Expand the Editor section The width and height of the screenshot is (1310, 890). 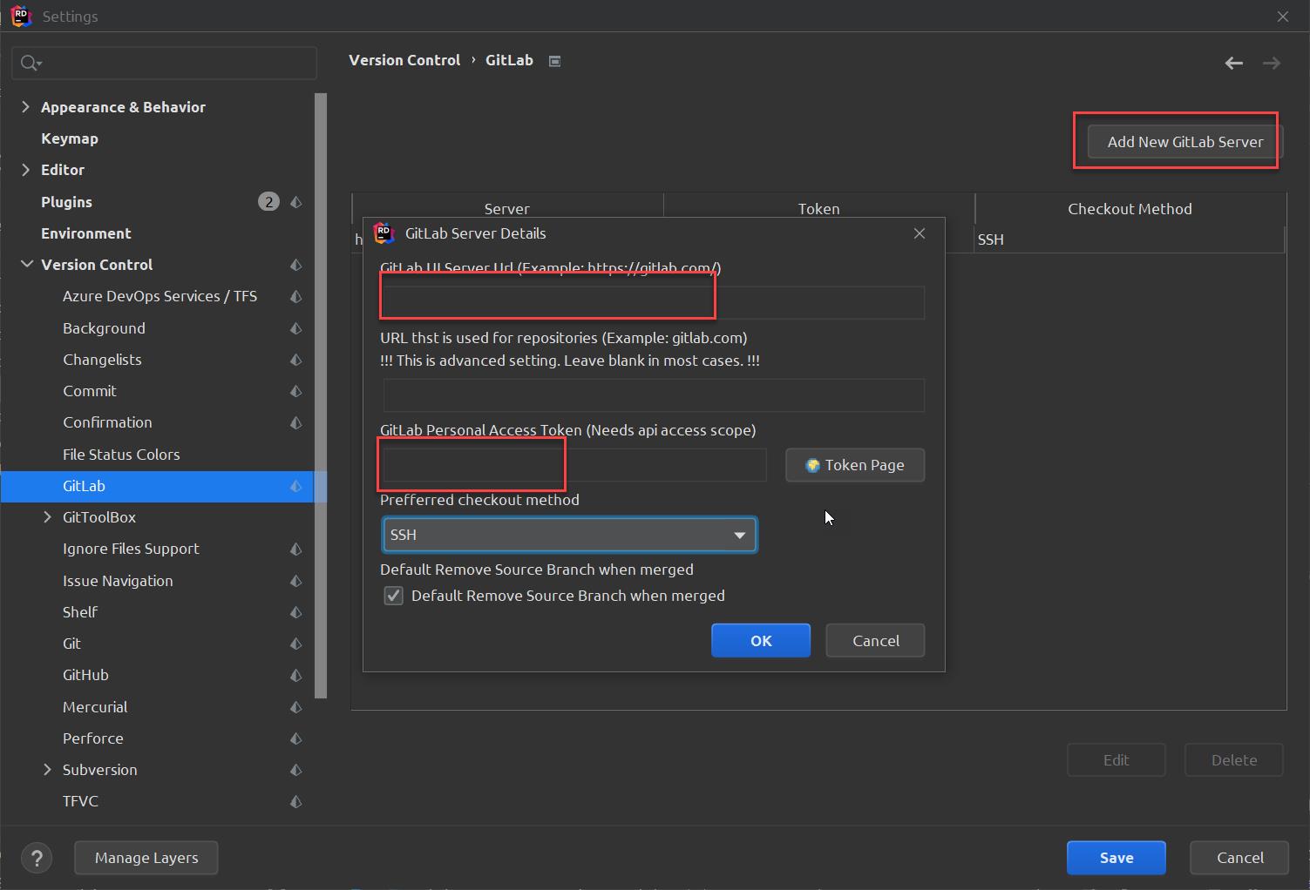coord(25,170)
